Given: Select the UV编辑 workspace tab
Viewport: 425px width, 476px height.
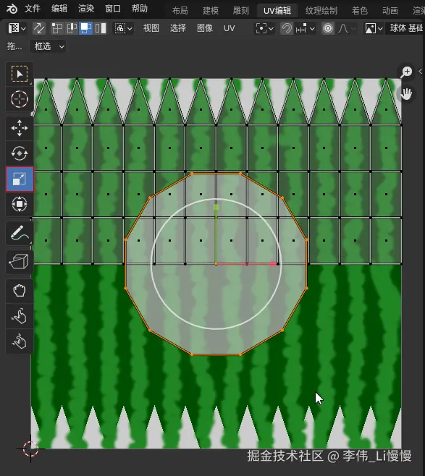Looking at the screenshot, I should coord(277,11).
